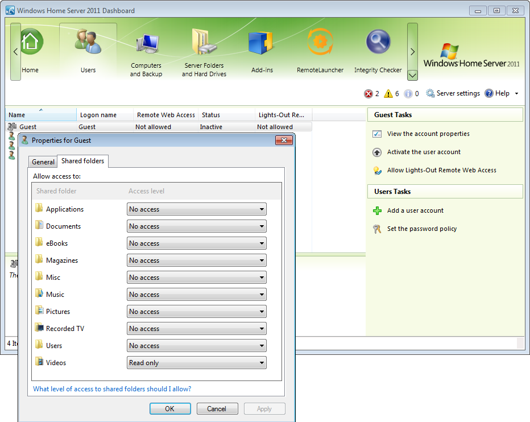Click Allow Lights-Out Remote Web Access
Image resolution: width=530 pixels, height=422 pixels.
click(x=442, y=171)
